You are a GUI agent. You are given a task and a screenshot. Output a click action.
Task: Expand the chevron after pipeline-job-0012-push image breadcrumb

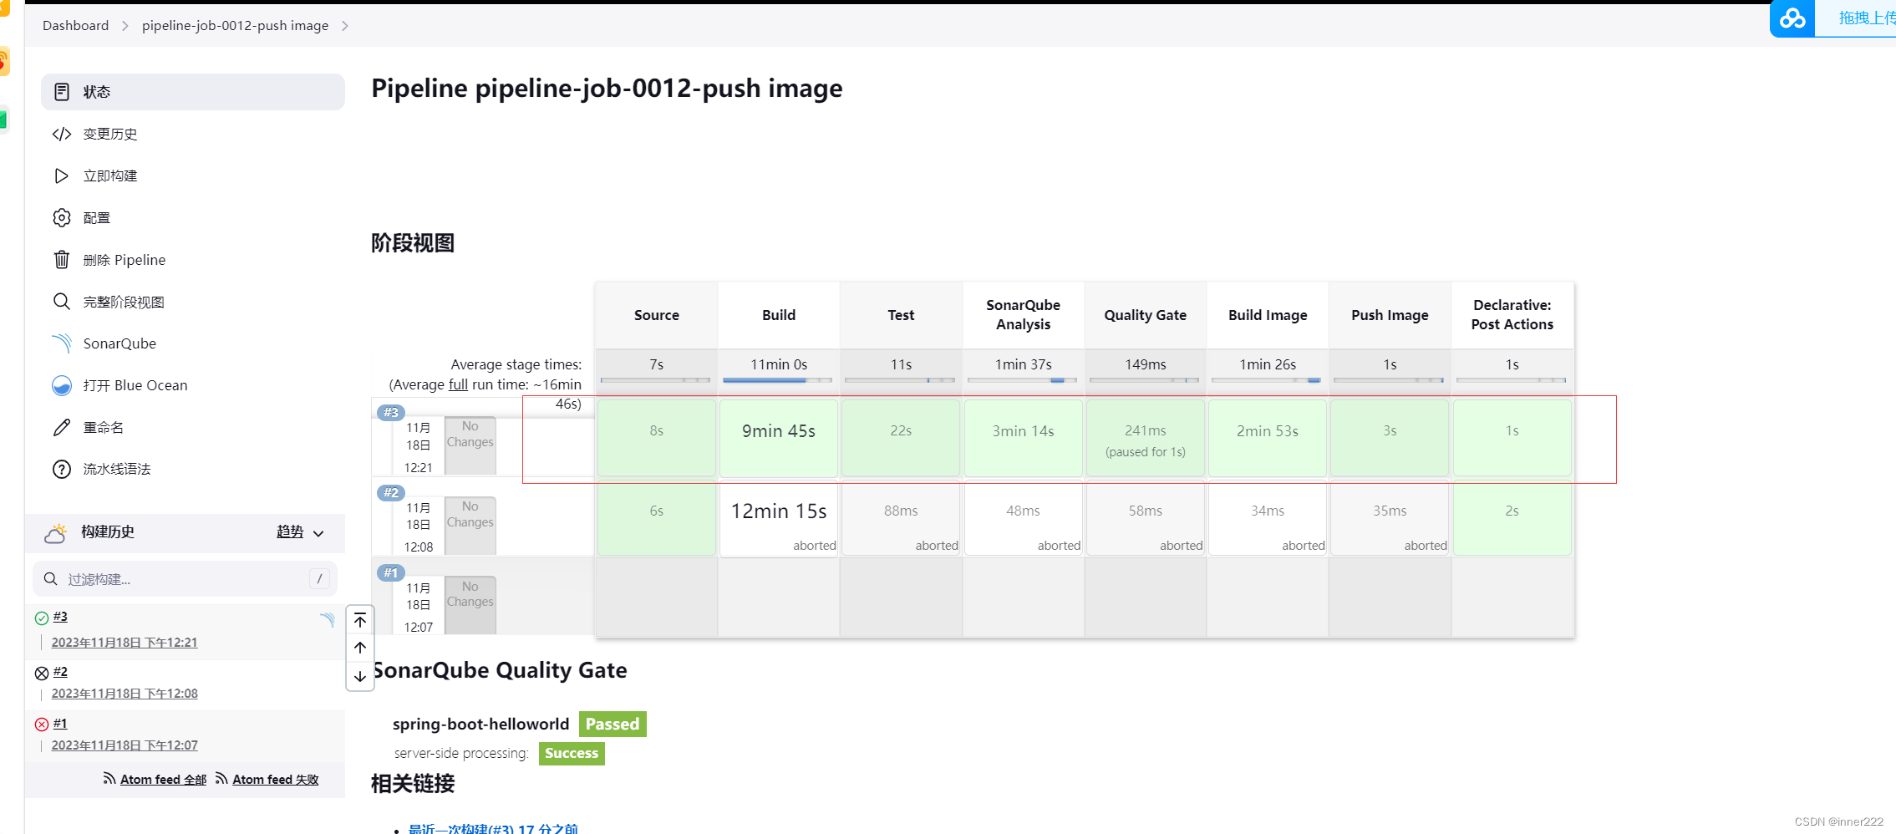coord(344,26)
